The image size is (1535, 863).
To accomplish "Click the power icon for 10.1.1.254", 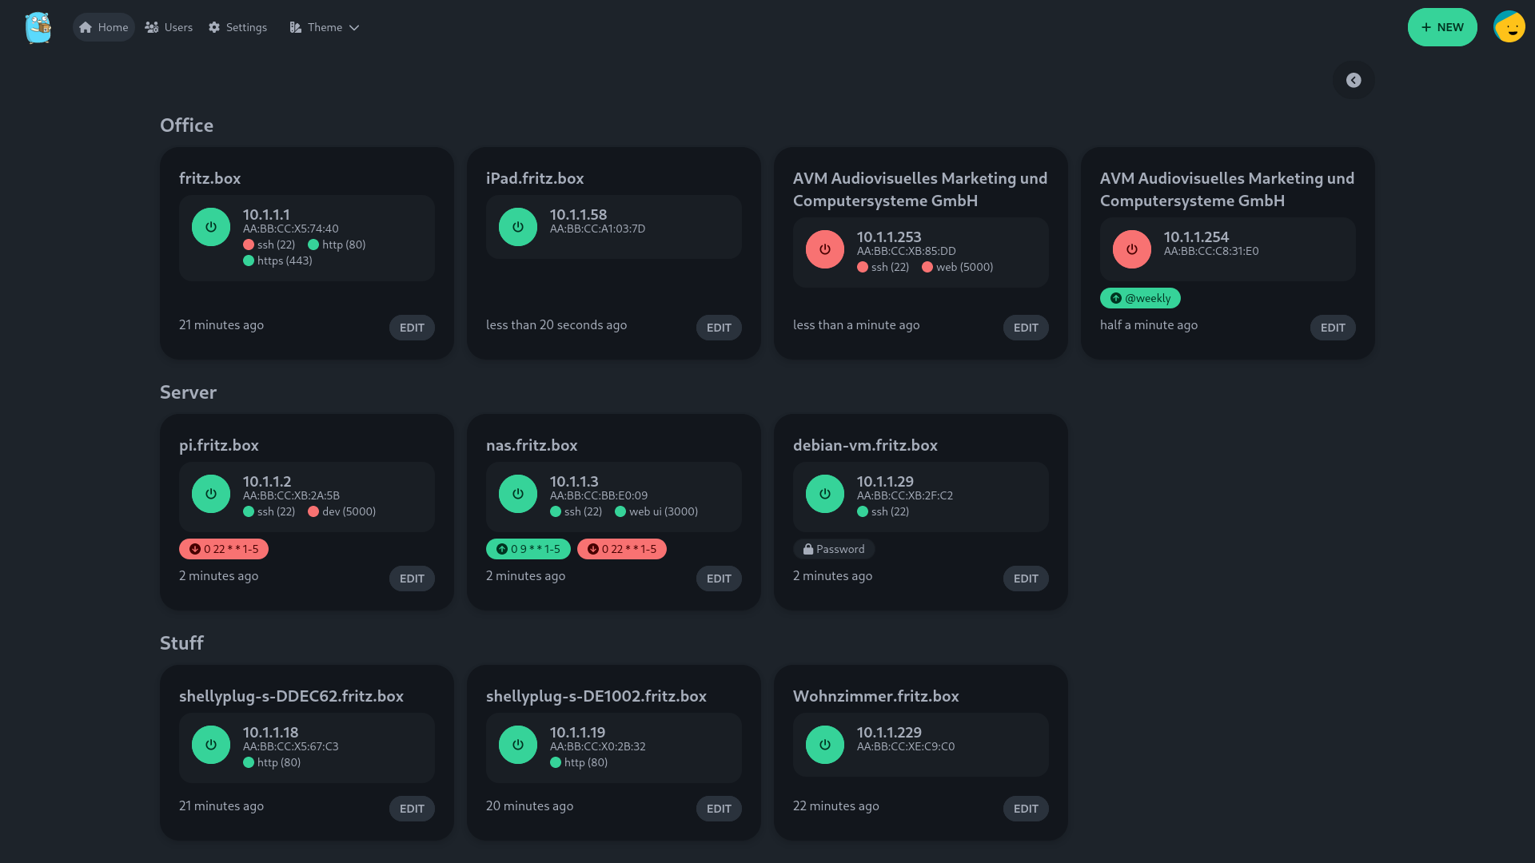I will (x=1131, y=249).
